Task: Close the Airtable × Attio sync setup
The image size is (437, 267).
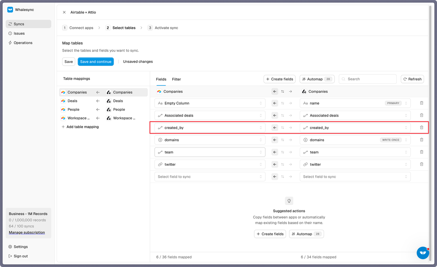Action: pyautogui.click(x=64, y=12)
